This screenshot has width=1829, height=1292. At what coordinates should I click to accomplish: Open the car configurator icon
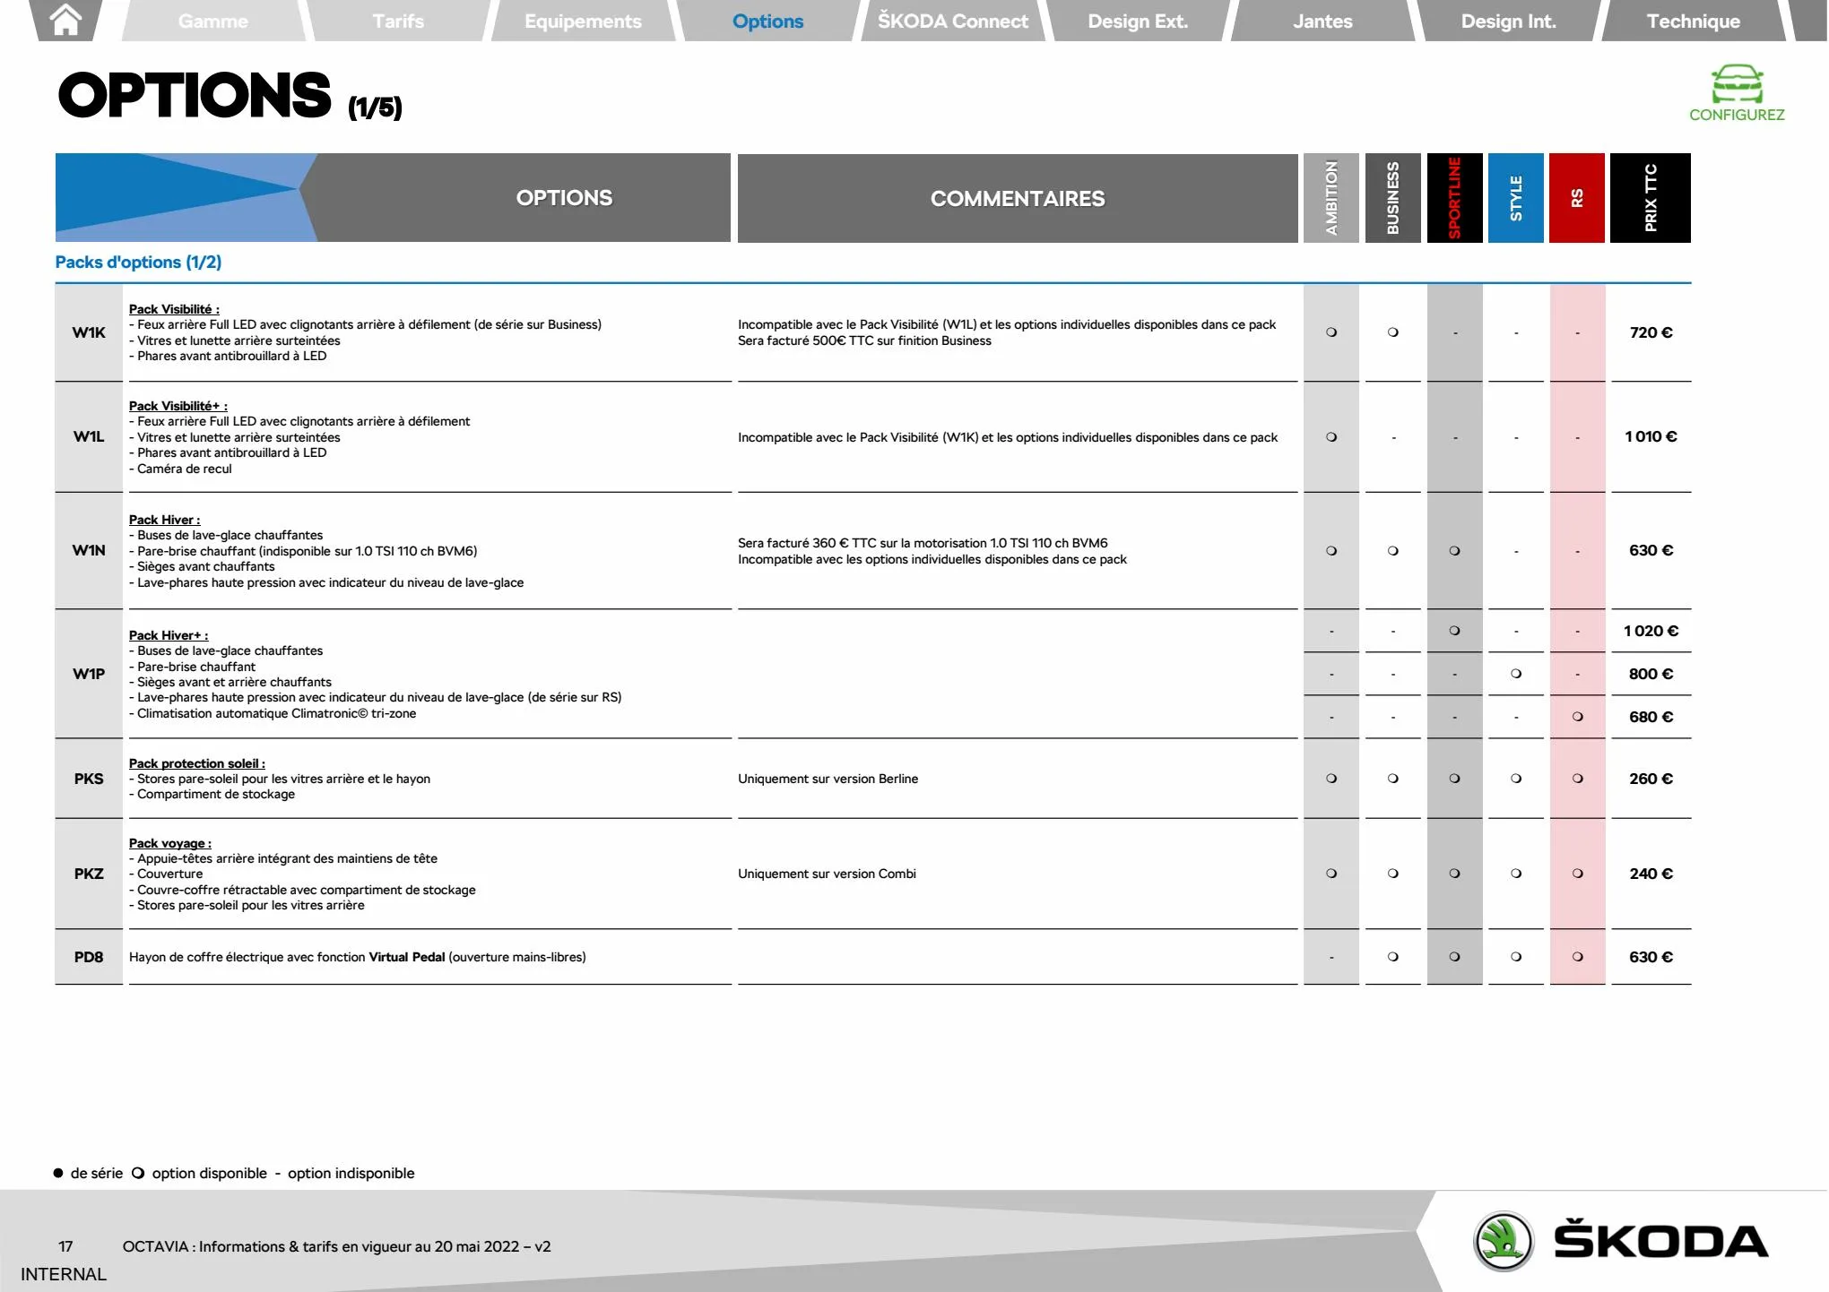pyautogui.click(x=1737, y=84)
